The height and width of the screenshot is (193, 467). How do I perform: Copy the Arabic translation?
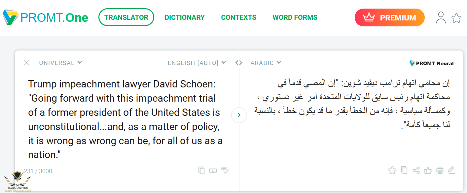pos(404,170)
